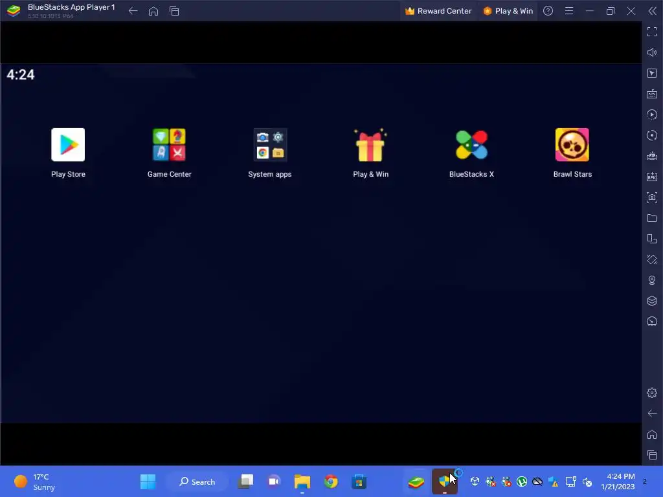Screen dimensions: 663x497
Task: Open the Game Center app
Action: 169,145
